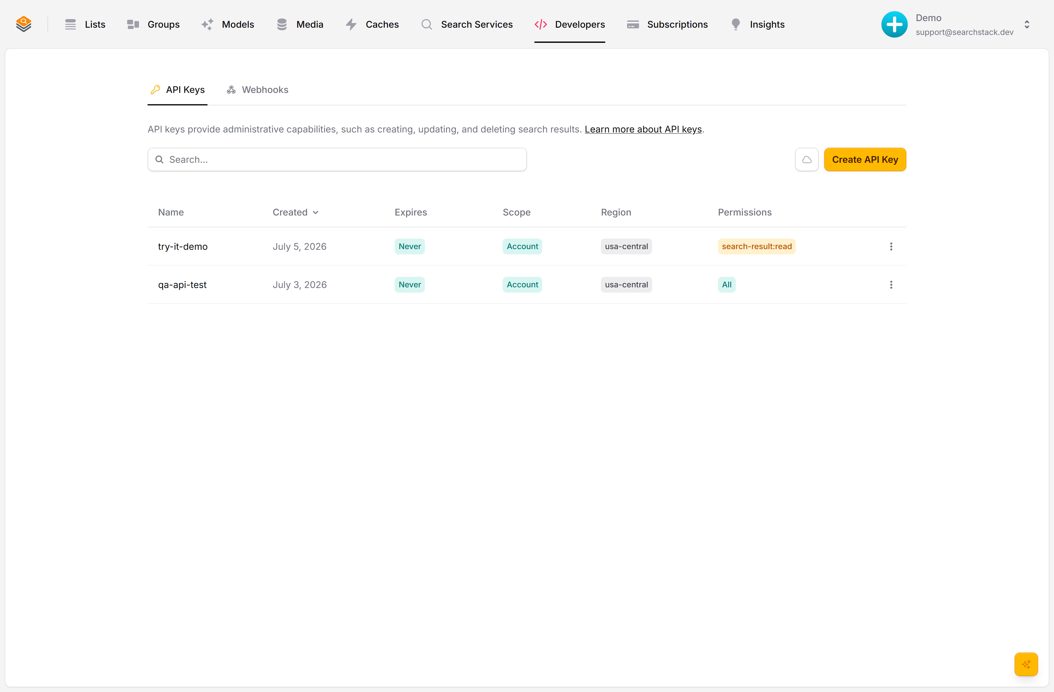Open Learn more about API keys link
This screenshot has height=692, width=1054.
[x=643, y=130]
